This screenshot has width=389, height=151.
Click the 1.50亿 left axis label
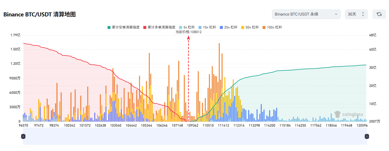(16, 49)
